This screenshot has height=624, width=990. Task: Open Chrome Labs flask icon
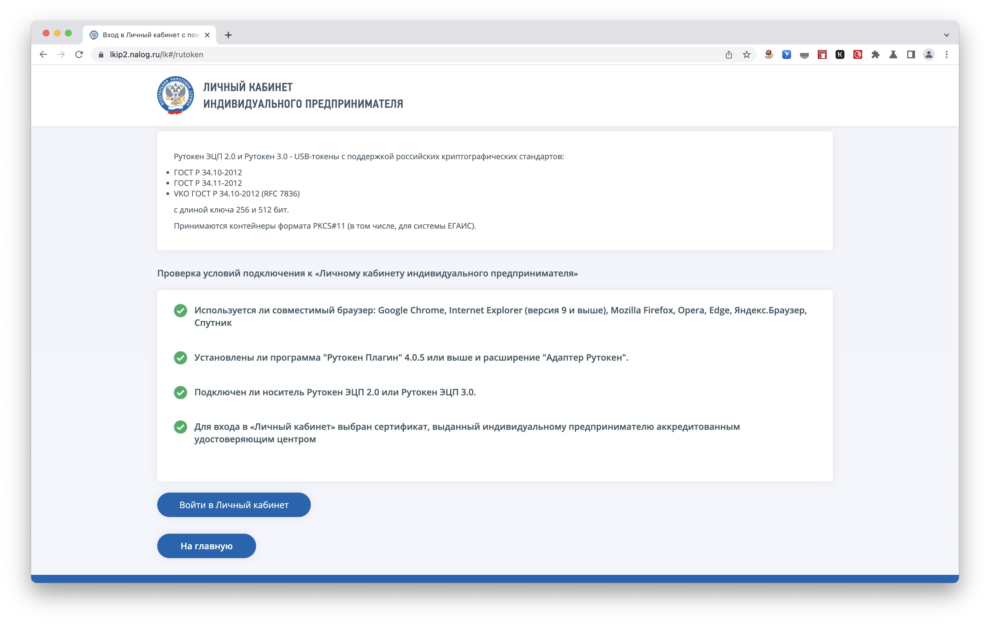[x=893, y=55]
